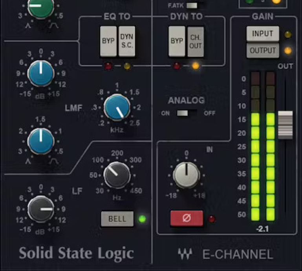
Task: Click the LMF Q bandwidth knob
Action: coord(41,140)
